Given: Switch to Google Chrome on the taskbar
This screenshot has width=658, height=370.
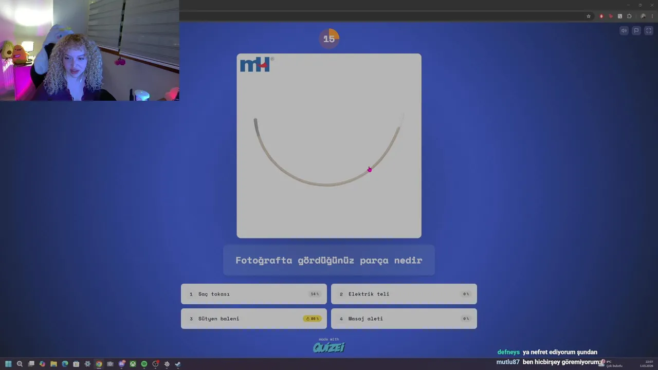Looking at the screenshot, I should tap(99, 364).
